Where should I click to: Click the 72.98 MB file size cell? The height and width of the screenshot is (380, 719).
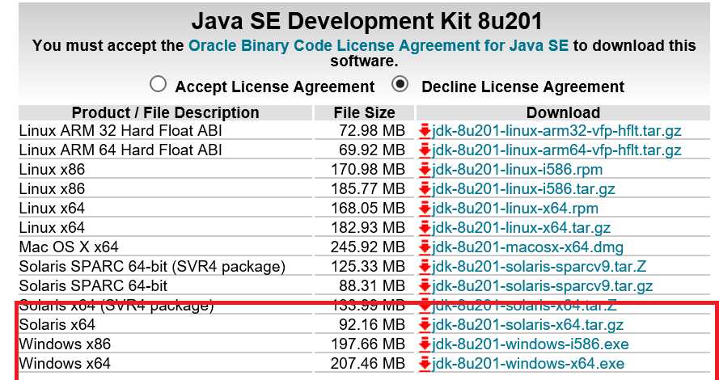tap(372, 131)
